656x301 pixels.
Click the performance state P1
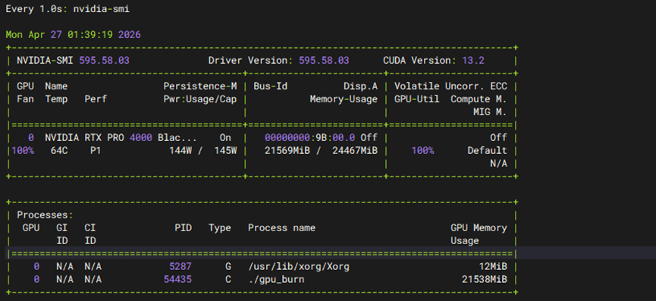coord(96,150)
